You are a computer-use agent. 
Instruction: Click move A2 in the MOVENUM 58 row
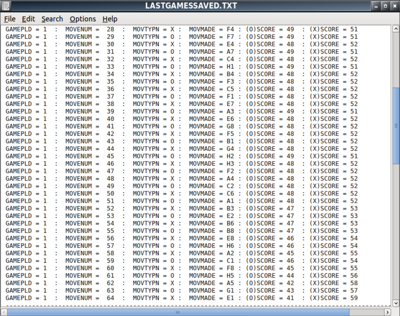[x=230, y=253]
